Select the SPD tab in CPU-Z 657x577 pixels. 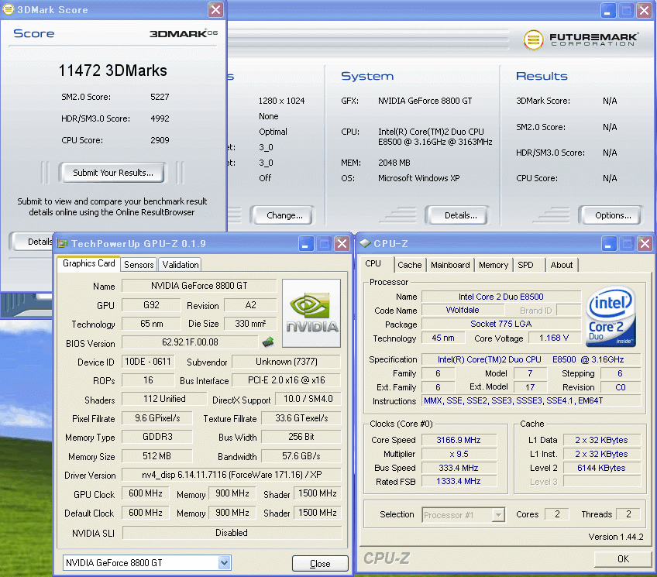(x=525, y=265)
